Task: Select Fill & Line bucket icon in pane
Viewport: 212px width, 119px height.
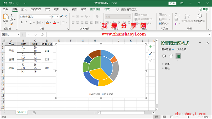Action: [164, 56]
